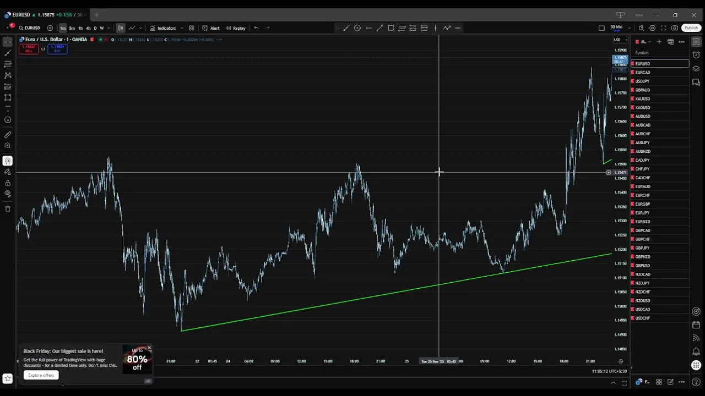Open the favorites star toolbar button

click(x=8, y=378)
